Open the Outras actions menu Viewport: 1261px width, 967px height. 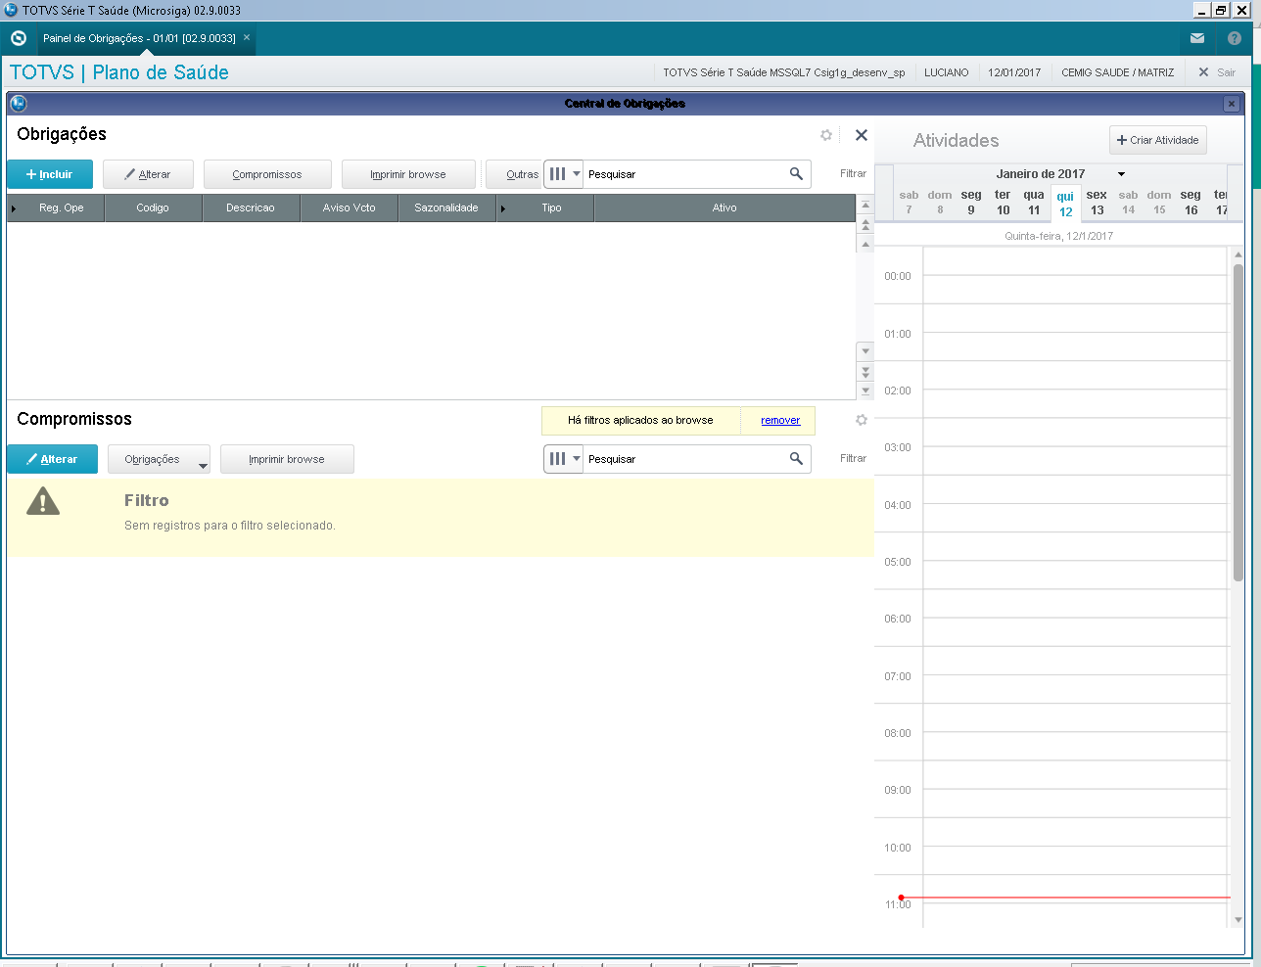click(x=514, y=174)
